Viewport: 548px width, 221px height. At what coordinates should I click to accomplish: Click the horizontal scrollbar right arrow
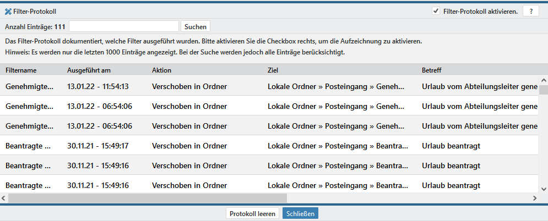534,198
